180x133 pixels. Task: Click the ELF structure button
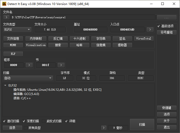pyautogui.click(x=13, y=54)
